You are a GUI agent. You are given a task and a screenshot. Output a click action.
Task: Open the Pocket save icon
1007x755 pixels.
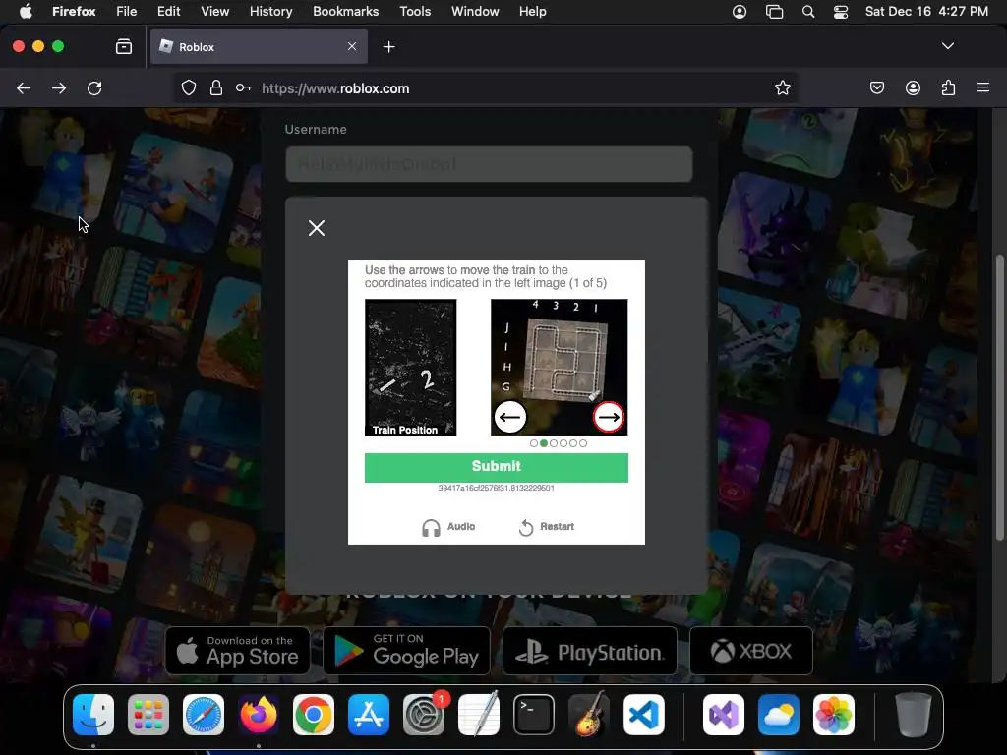(x=877, y=87)
